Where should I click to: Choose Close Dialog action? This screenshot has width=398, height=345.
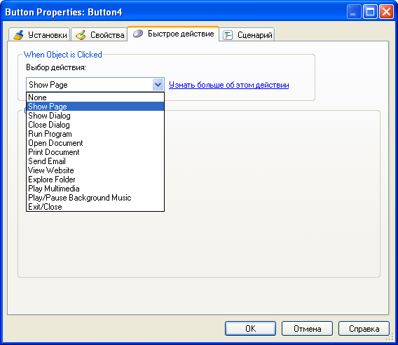click(95, 125)
